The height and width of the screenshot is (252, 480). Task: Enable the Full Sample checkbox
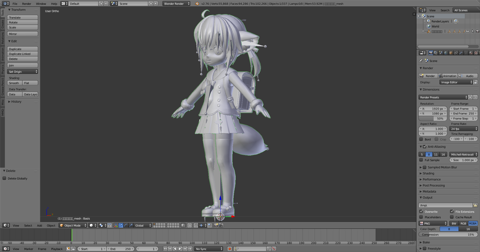(x=421, y=160)
